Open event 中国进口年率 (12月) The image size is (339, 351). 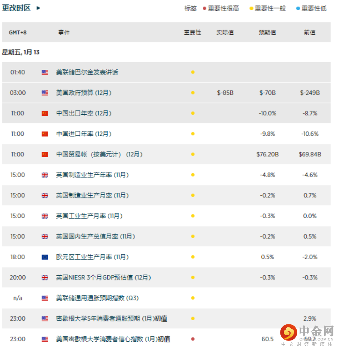coord(84,134)
